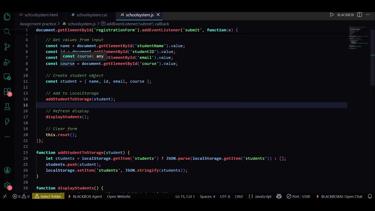This screenshot has height=211, width=375.
Task: Click 'this.reset();' on line 20
Action: click(x=61, y=135)
